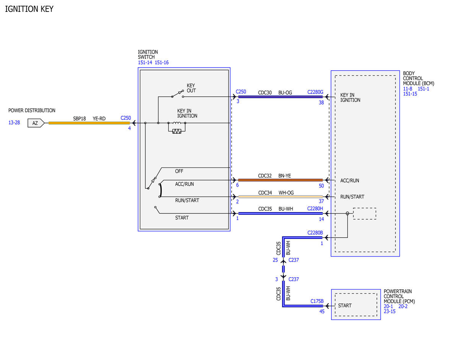Select the WH-OG wire color label
459x354 pixels.
(286, 192)
